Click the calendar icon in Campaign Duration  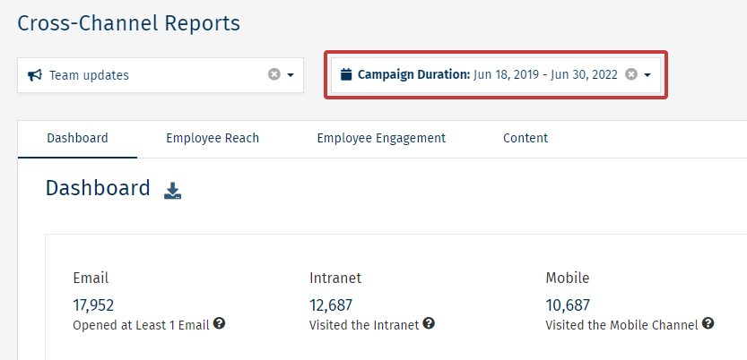pyautogui.click(x=346, y=74)
